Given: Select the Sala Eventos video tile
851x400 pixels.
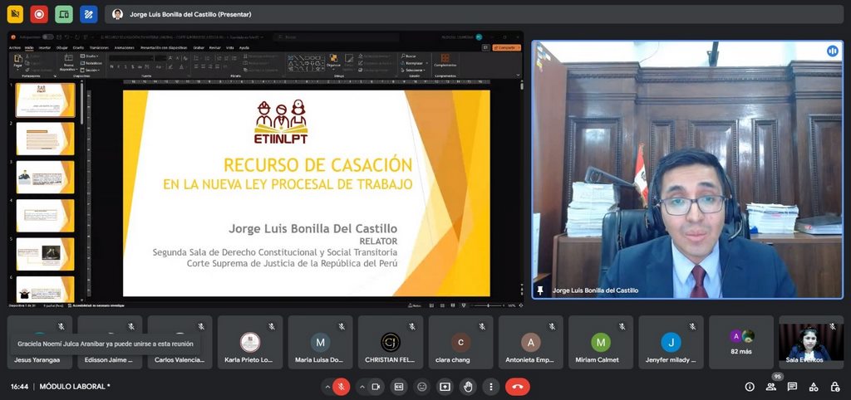Looking at the screenshot, I should click(811, 342).
